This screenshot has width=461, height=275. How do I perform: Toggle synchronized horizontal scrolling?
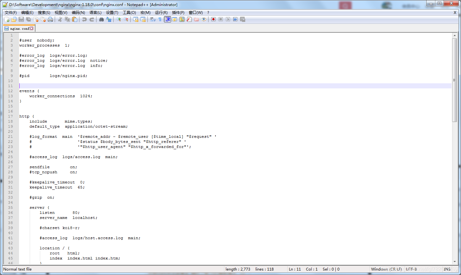(x=143, y=19)
